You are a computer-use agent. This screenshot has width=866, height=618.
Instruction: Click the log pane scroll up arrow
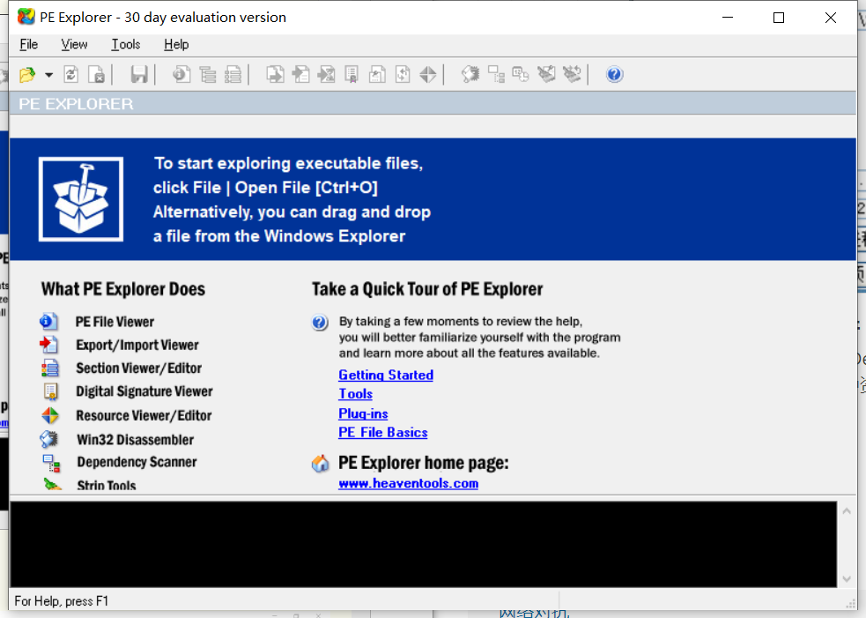pos(847,511)
